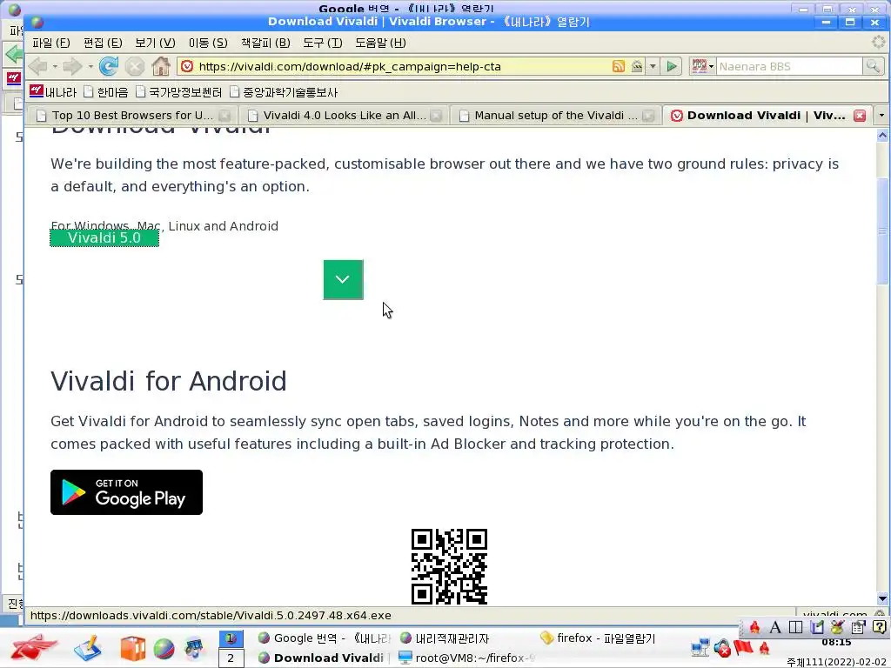This screenshot has height=668, width=891.
Task: Close the Top 10 Best Browsers tab
Action: (224, 116)
